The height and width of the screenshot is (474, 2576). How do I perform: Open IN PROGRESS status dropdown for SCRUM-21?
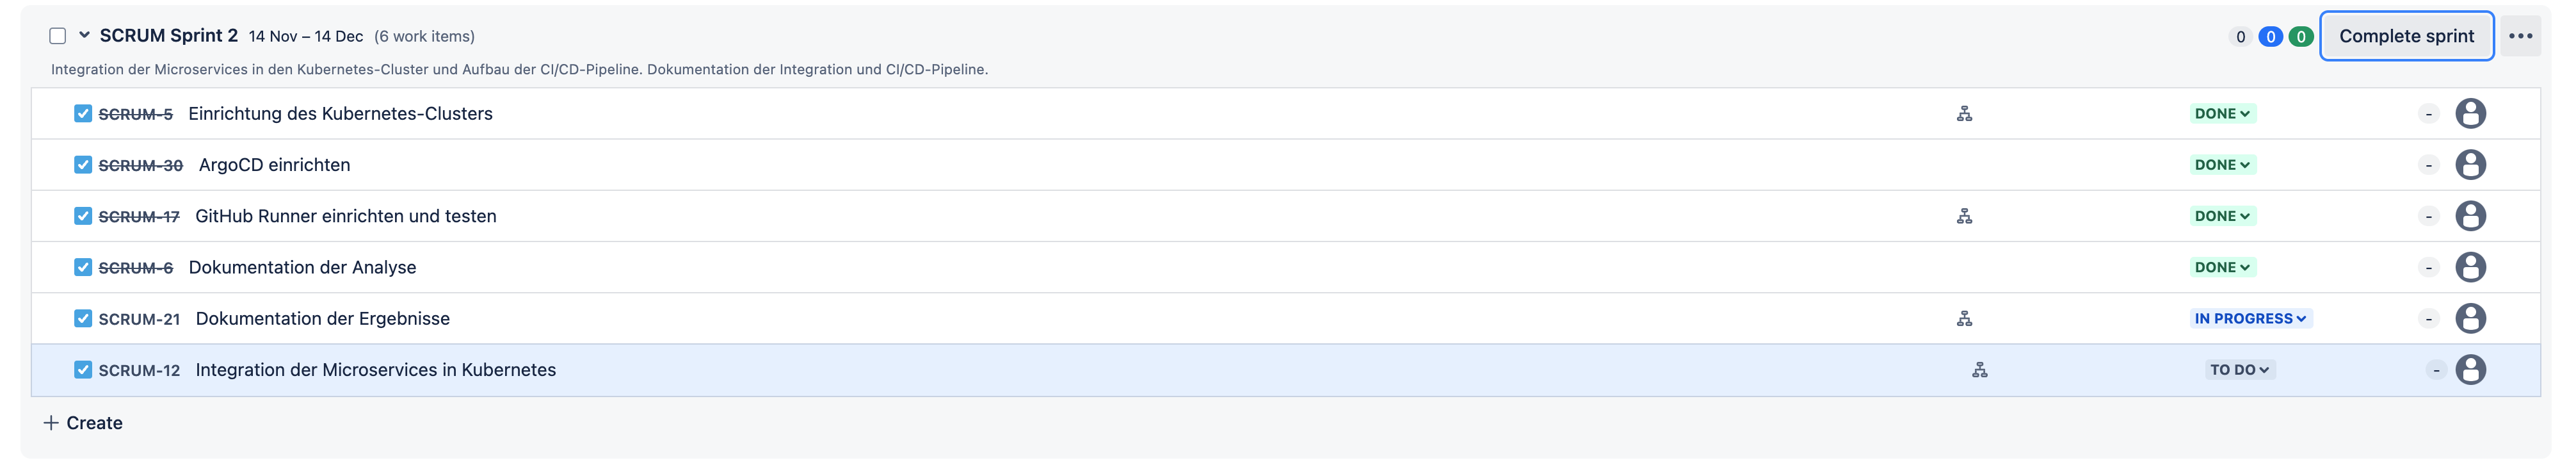coord(2250,319)
